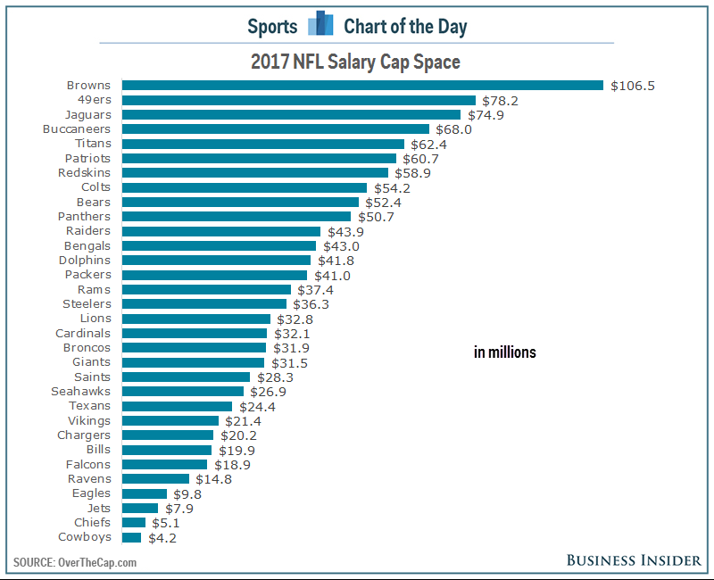Click the Jaguars $74.9 value label

pyautogui.click(x=486, y=115)
